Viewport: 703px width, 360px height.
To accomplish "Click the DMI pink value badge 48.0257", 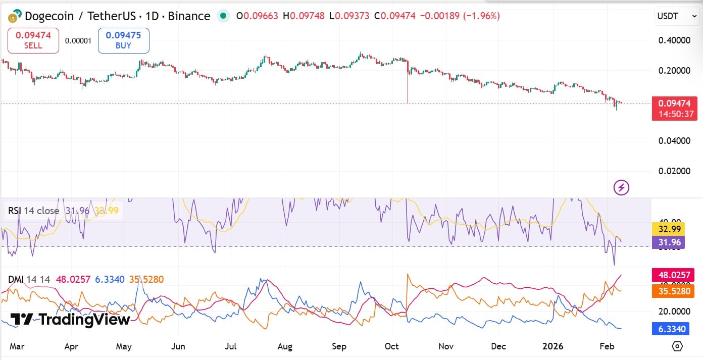I will tap(673, 275).
